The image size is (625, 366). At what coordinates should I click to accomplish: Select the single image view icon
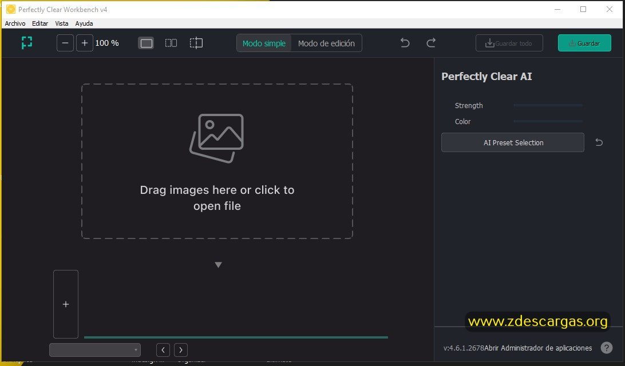(147, 43)
